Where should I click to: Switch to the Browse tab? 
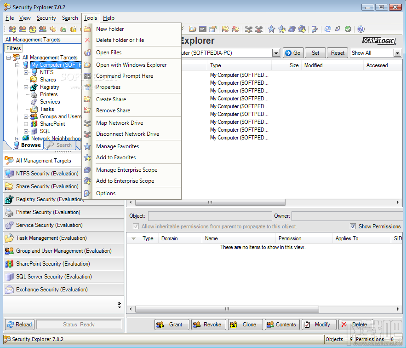28,145
